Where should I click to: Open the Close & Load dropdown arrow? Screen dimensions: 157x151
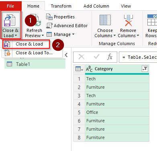click(x=16, y=36)
